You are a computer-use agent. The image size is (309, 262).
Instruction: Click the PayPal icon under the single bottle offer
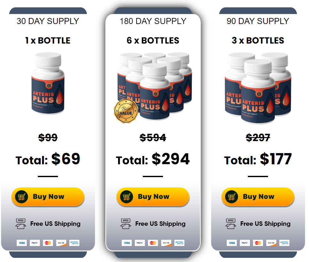click(x=35, y=243)
